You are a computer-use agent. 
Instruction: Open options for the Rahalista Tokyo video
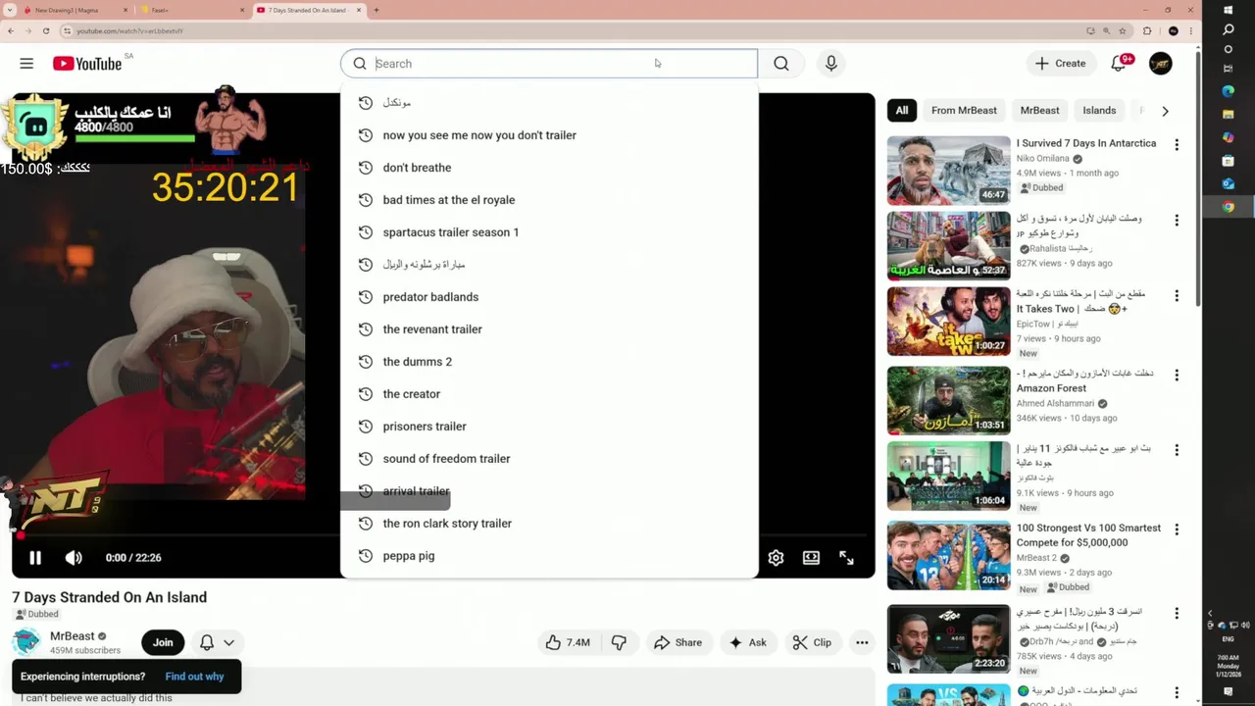coord(1177,221)
